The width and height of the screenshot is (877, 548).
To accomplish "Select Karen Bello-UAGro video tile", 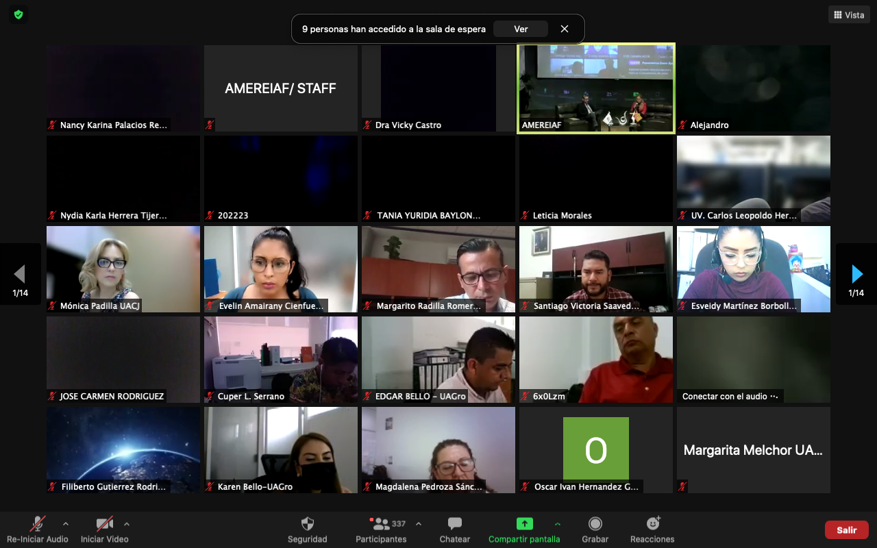I will point(281,450).
